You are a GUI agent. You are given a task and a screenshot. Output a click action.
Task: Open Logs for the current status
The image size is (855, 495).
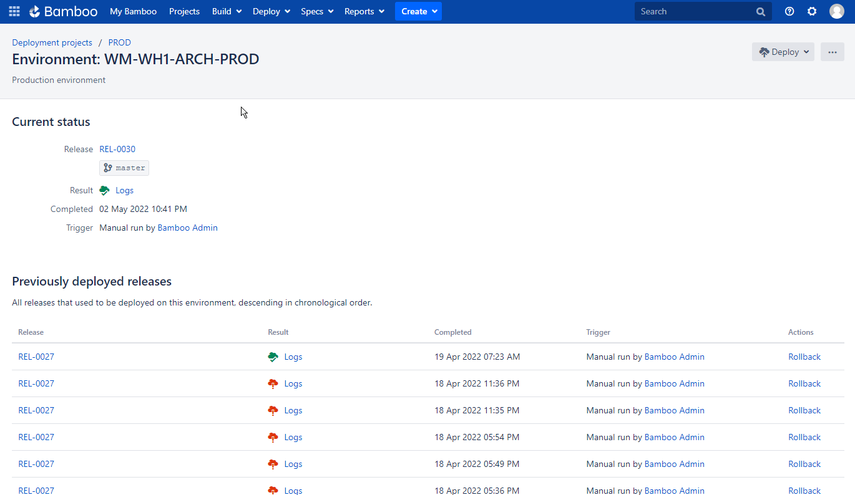[125, 191]
